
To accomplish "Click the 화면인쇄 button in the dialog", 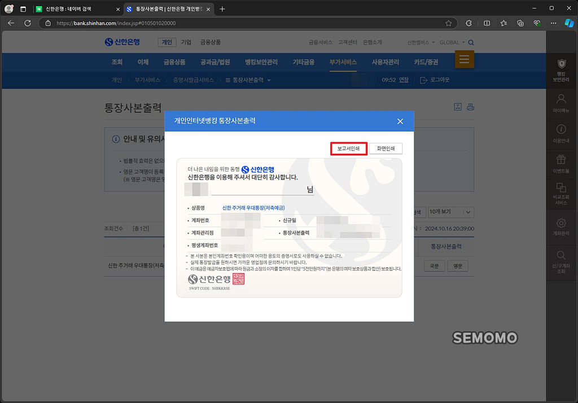I will click(x=386, y=148).
